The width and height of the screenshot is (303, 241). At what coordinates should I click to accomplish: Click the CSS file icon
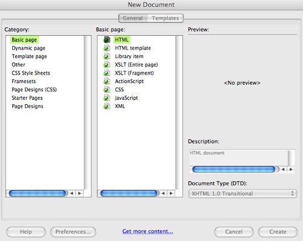point(107,90)
